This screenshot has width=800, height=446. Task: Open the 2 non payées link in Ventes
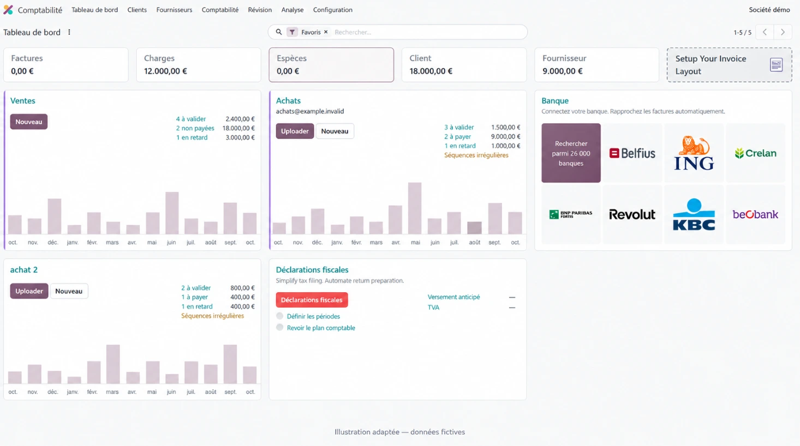point(195,128)
